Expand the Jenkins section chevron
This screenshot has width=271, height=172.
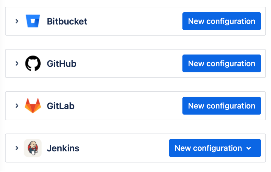coord(17,148)
